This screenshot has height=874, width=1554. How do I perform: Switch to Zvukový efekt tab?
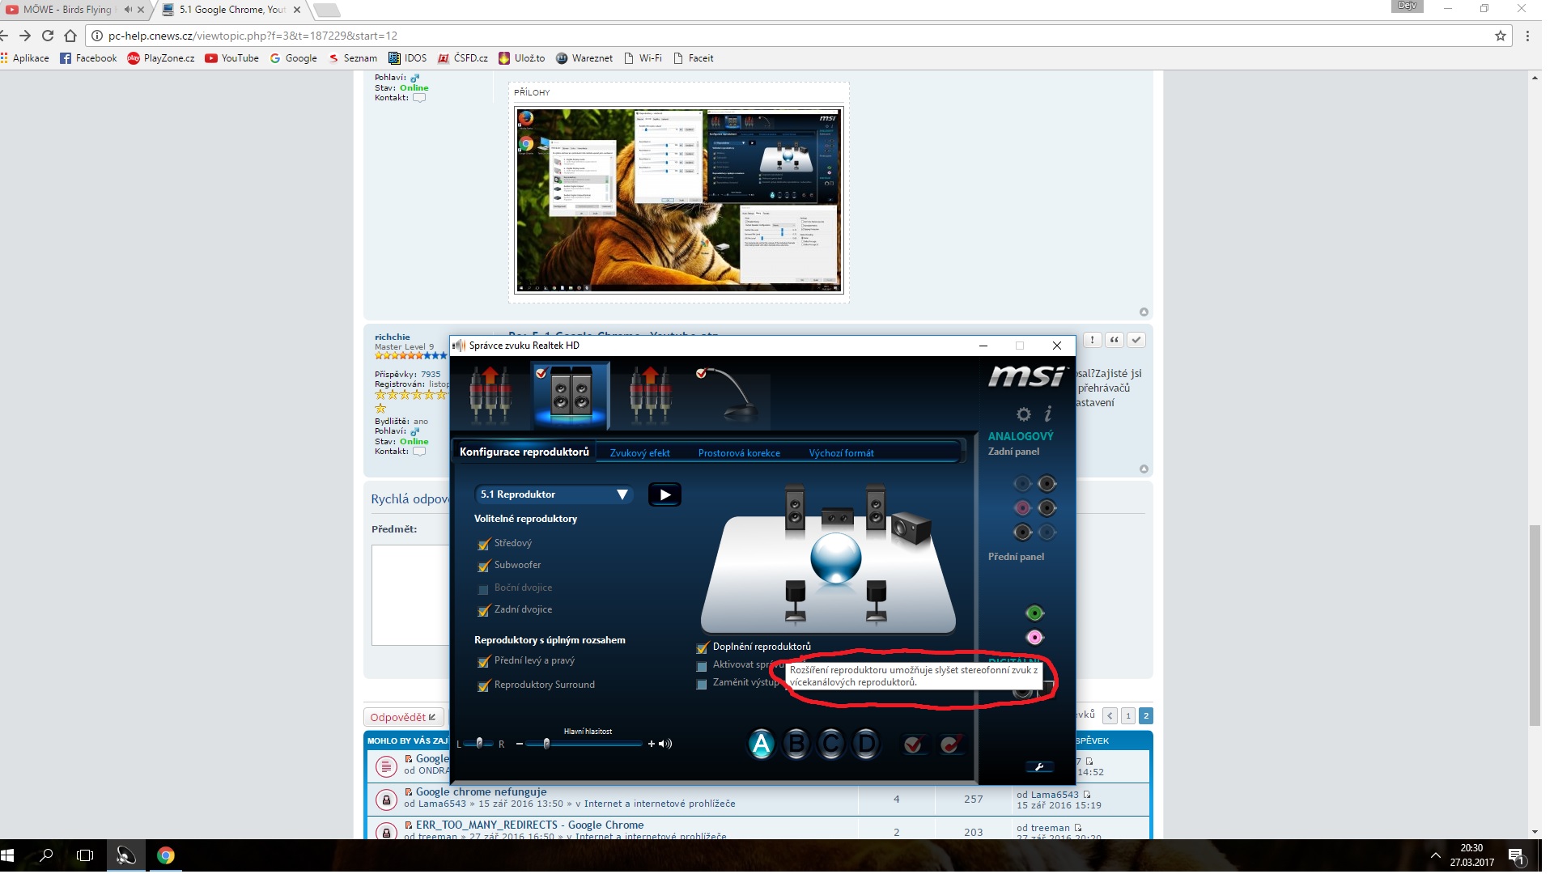(639, 453)
